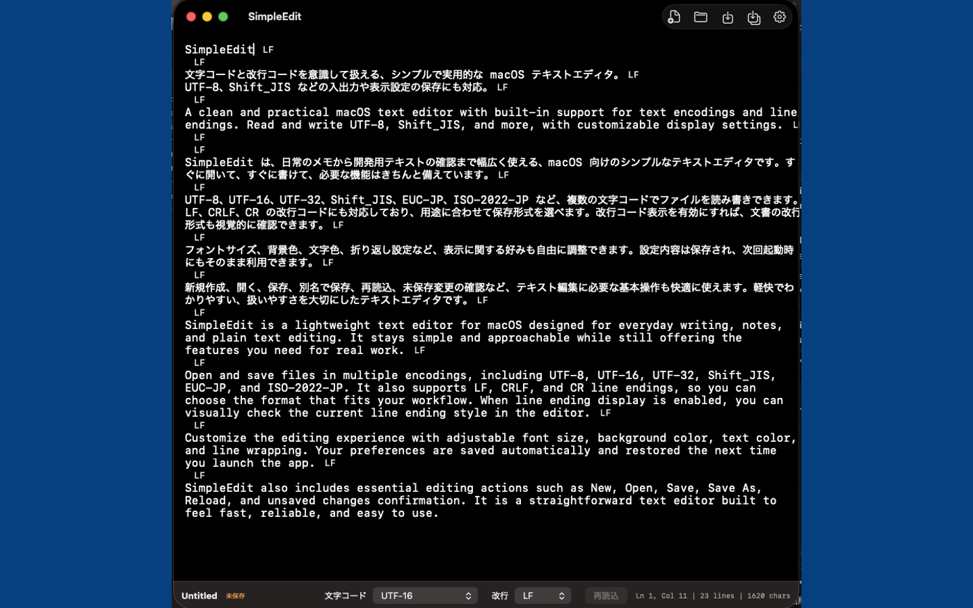
Task: Click the 文字コード label in the status bar
Action: click(345, 596)
